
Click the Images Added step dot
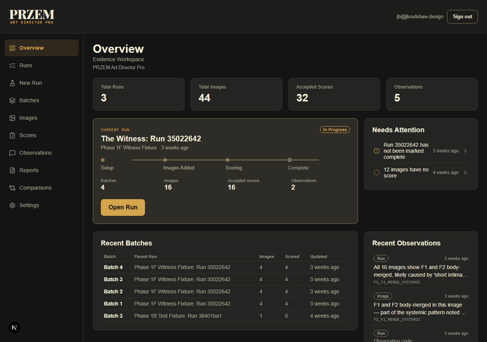pos(165,160)
